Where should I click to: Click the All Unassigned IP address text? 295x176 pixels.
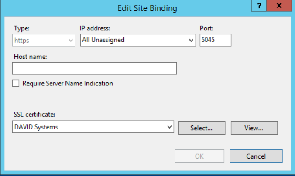(x=103, y=40)
